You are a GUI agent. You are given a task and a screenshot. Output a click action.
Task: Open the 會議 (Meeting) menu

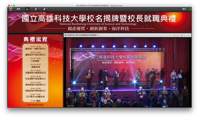(x=18, y=9)
